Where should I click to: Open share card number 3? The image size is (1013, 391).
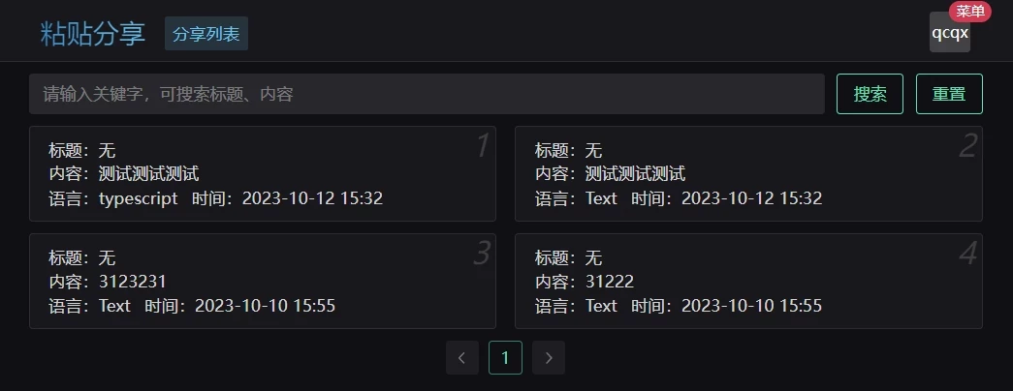coord(262,281)
